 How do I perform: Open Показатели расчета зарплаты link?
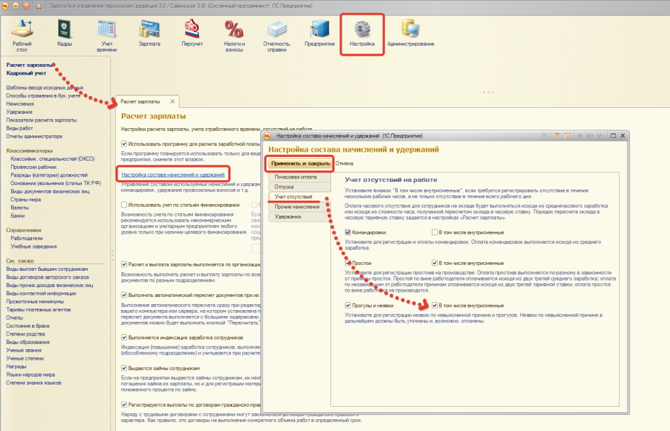(x=41, y=120)
